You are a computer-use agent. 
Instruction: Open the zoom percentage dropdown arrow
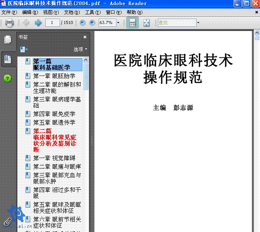pyautogui.click(x=118, y=22)
